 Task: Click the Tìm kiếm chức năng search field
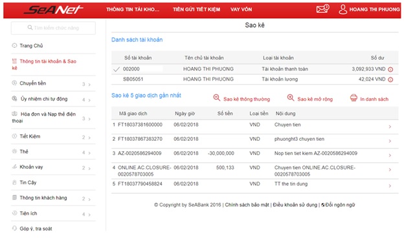53,28
